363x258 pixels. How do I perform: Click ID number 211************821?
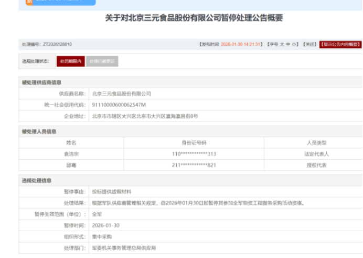click(x=194, y=165)
